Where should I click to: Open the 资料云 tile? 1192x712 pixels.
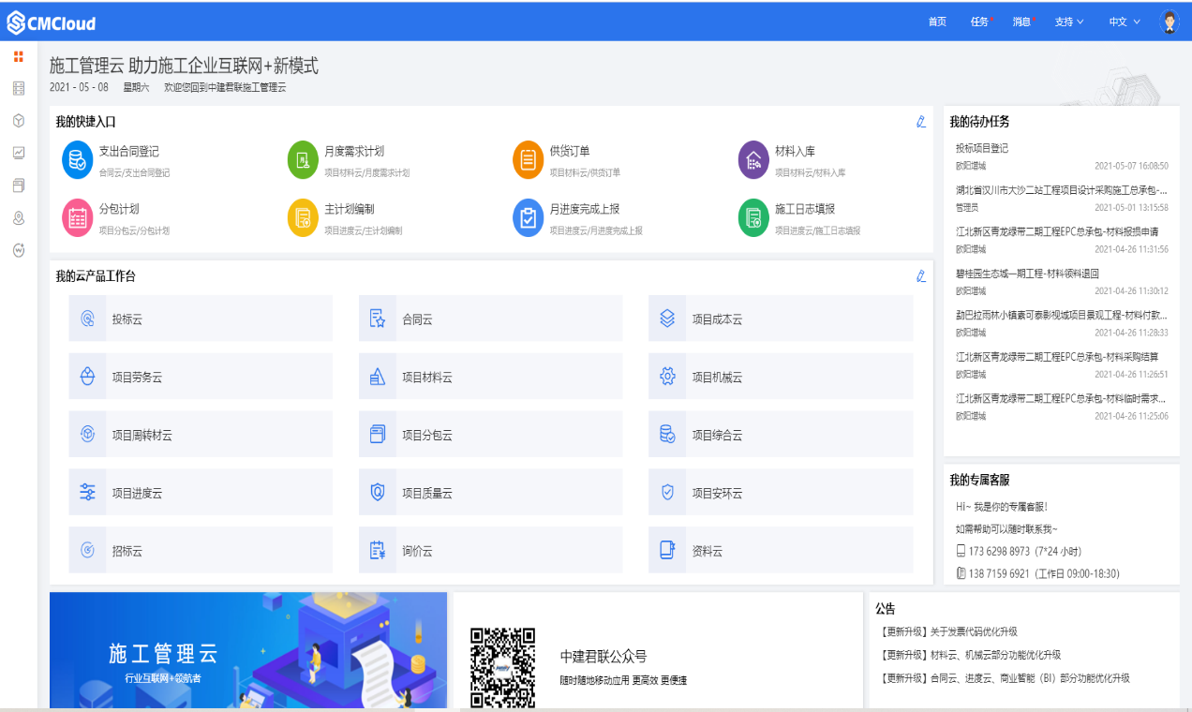click(x=781, y=551)
